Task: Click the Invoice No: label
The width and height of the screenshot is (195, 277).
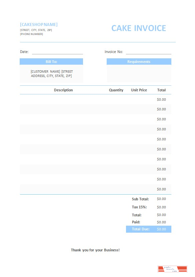Action: [x=114, y=52]
